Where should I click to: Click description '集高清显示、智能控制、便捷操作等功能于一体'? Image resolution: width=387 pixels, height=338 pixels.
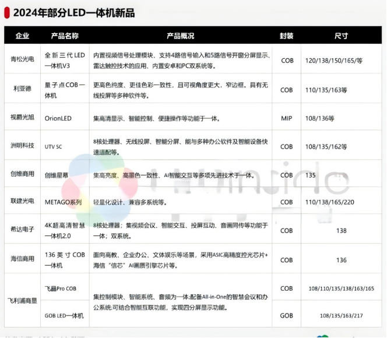click(x=156, y=119)
